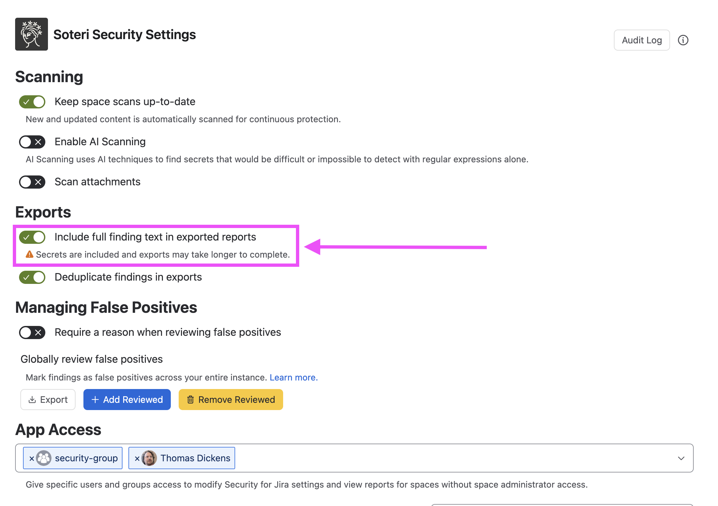718x506 pixels.
Task: Open the Audit Log
Action: click(642, 40)
